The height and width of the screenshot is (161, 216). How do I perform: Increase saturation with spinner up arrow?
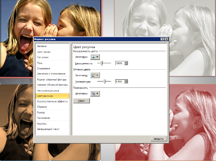click(x=126, y=62)
